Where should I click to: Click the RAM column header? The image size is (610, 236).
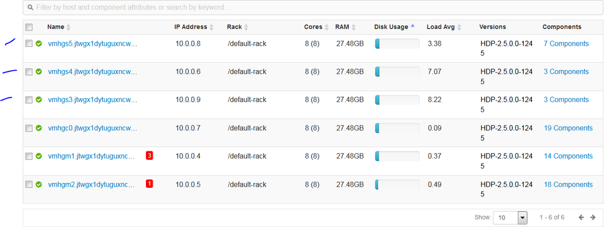tap(343, 27)
